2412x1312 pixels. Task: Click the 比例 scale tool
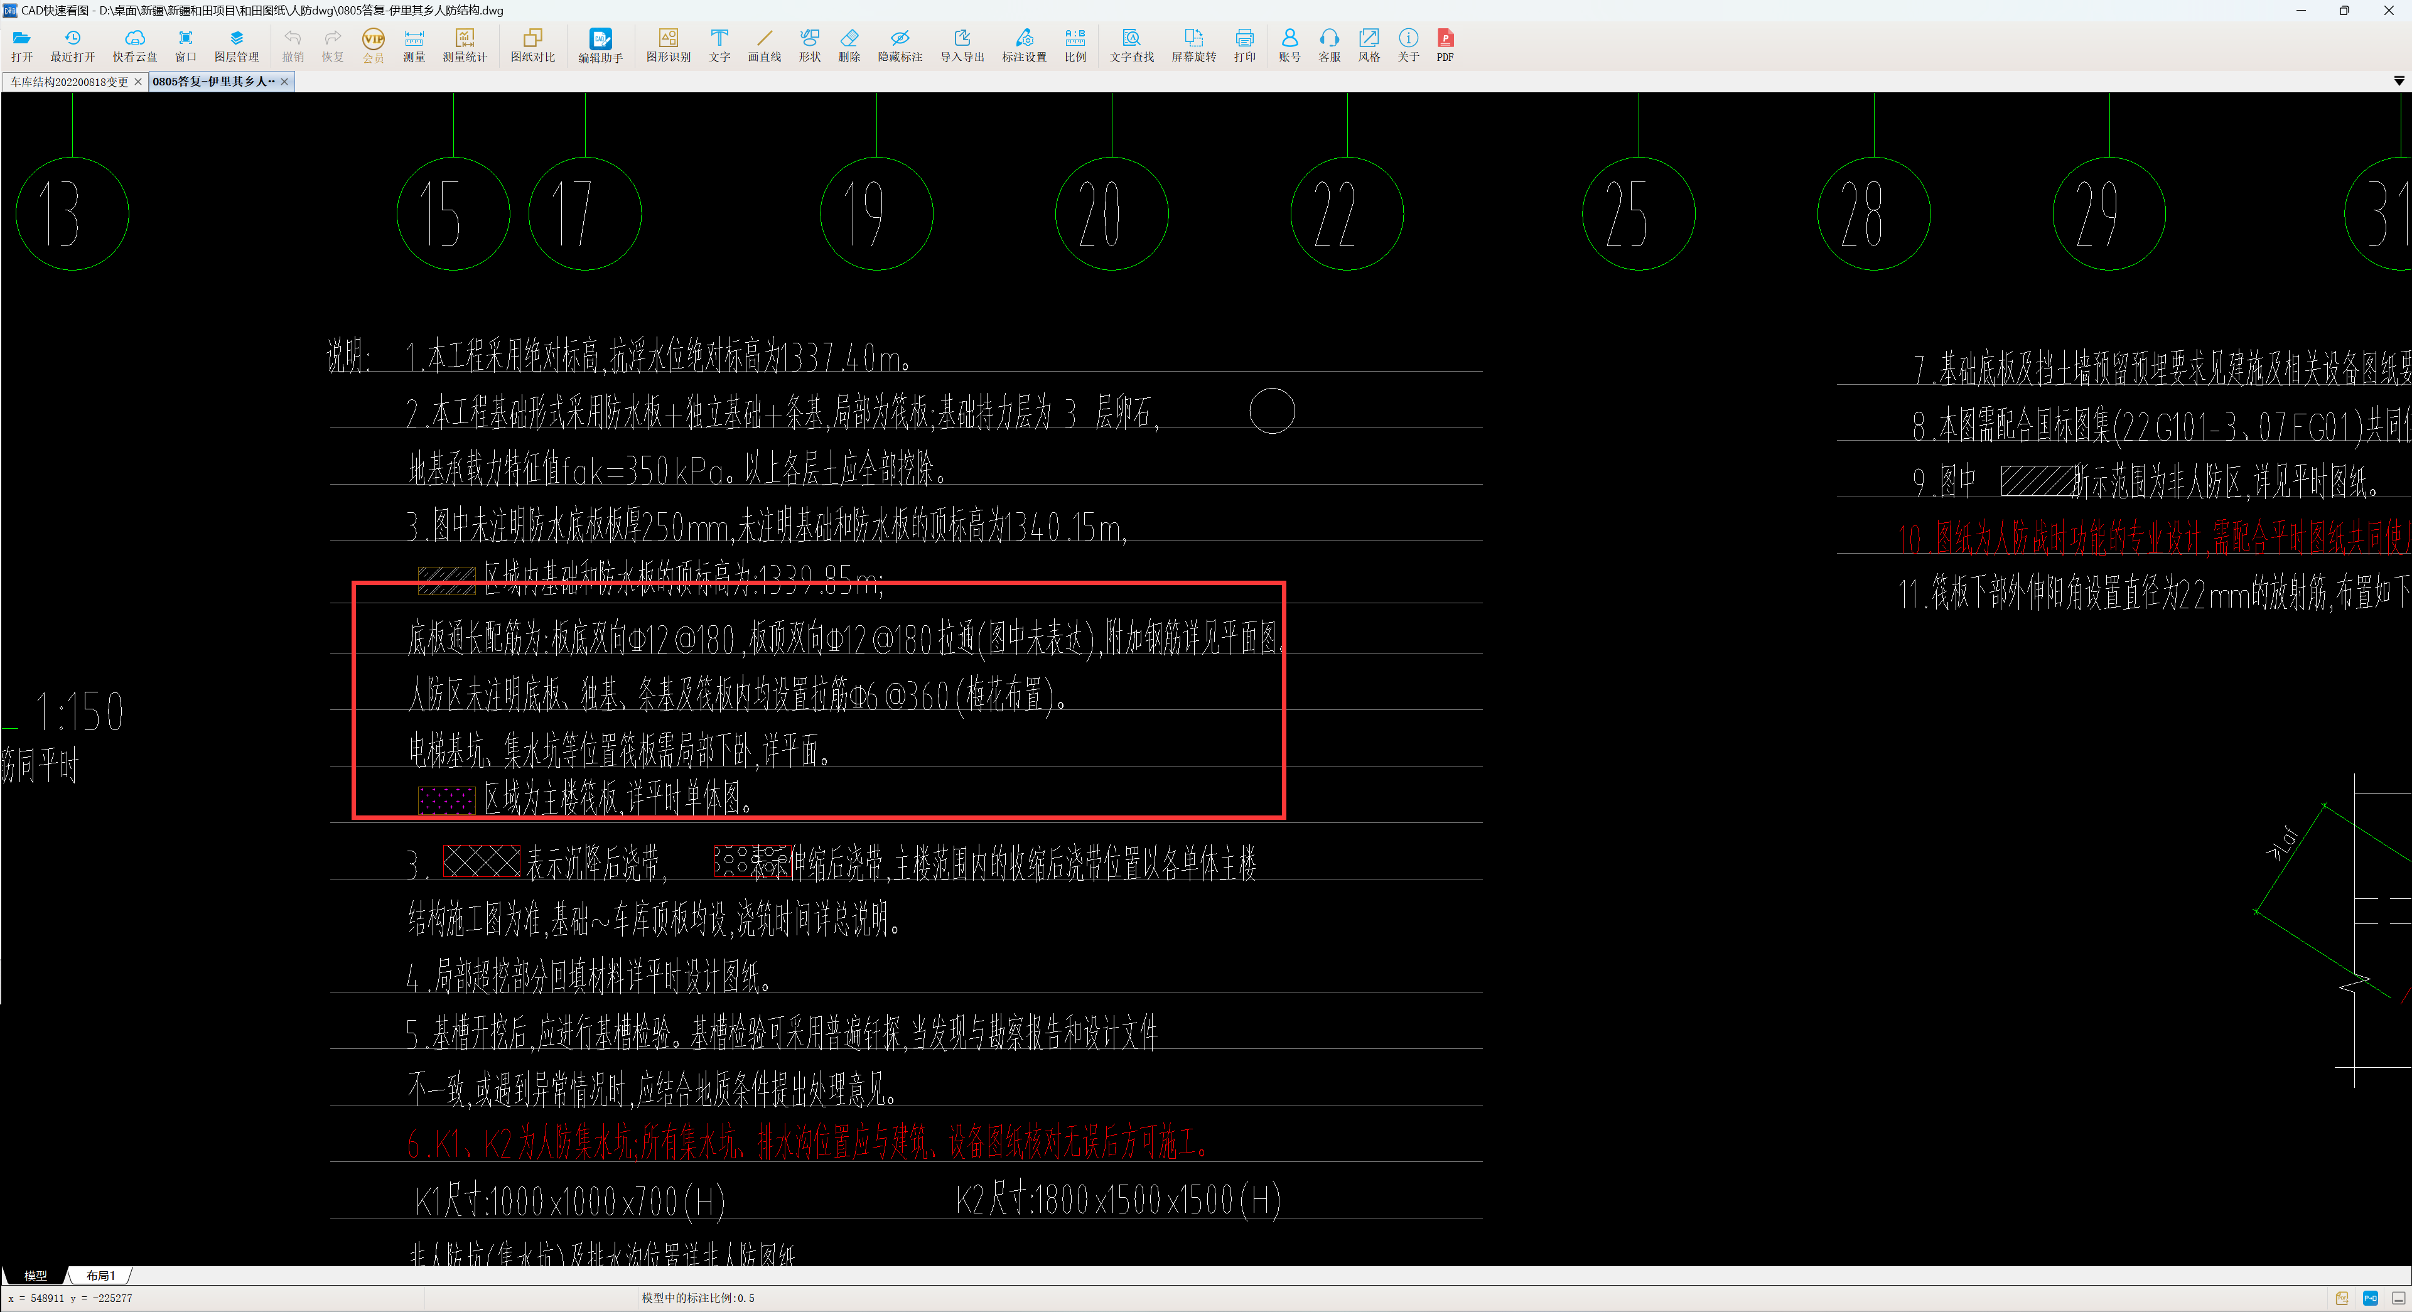[x=1075, y=45]
